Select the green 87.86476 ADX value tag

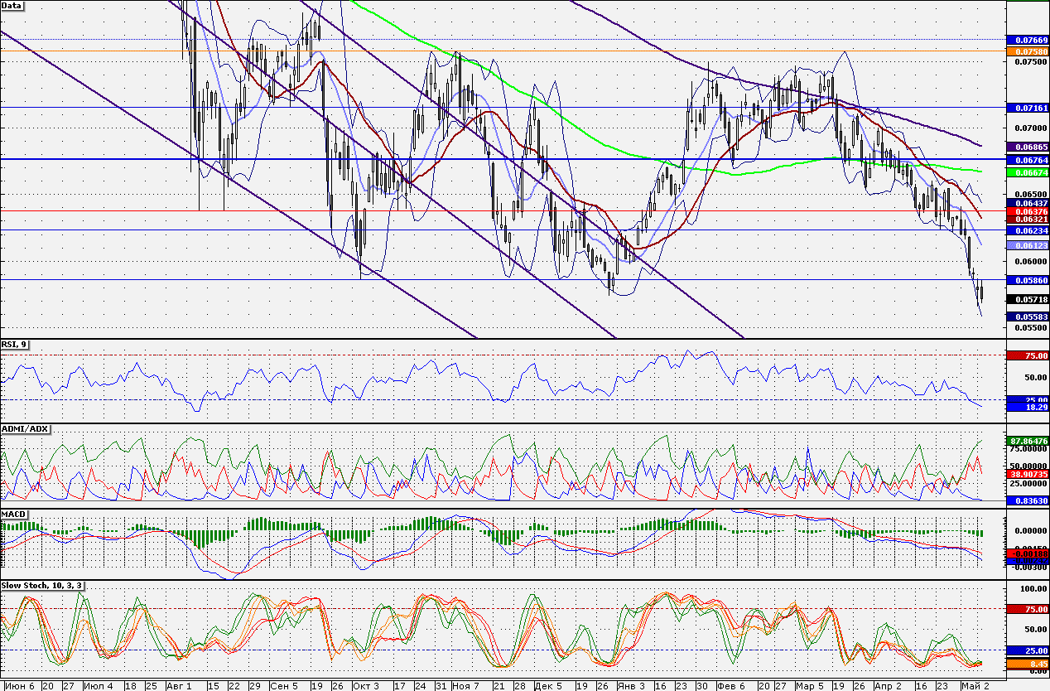(x=1026, y=441)
